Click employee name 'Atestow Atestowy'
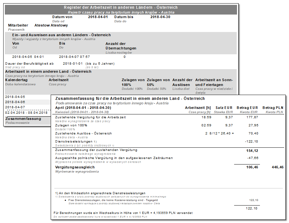Viewport: 289px width, 223px height. 51,25
